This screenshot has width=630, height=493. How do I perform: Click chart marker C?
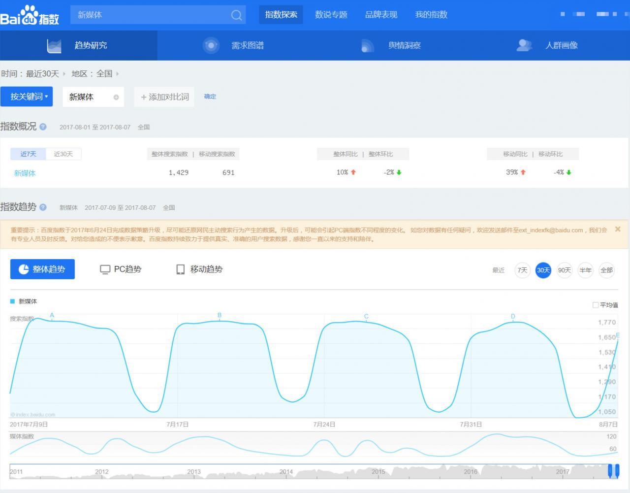click(x=366, y=317)
